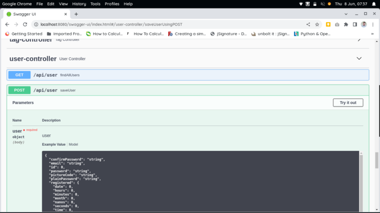Open Chrome three-dot menu

pos(372,24)
